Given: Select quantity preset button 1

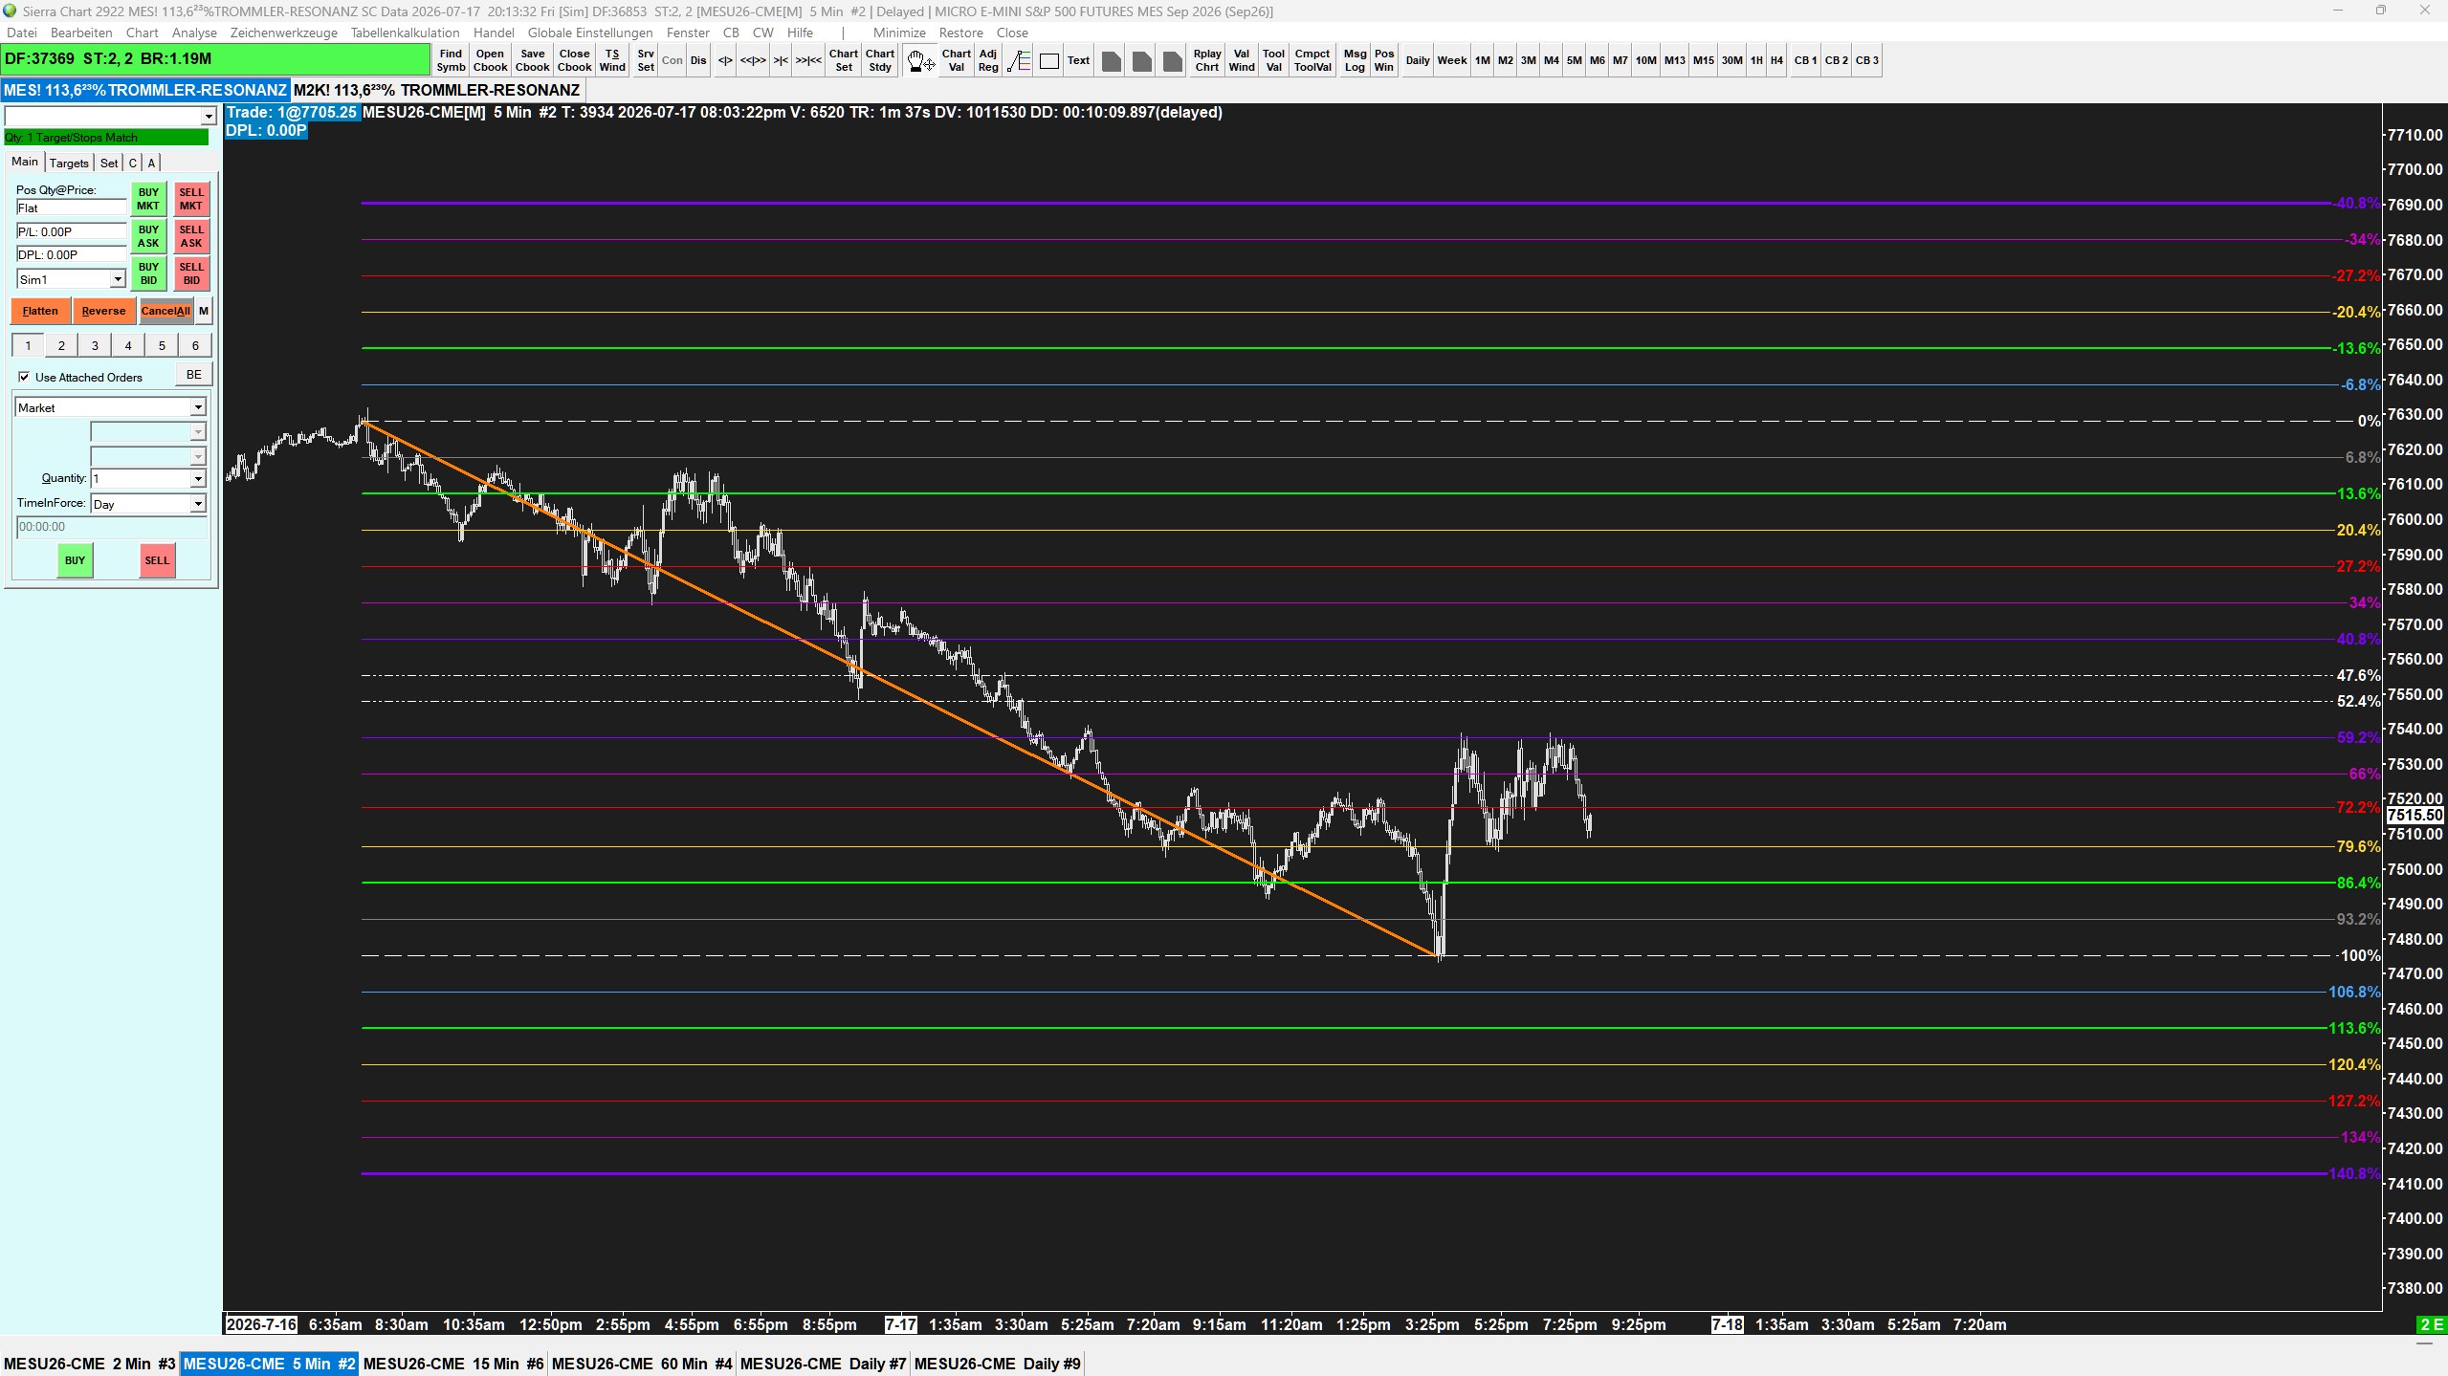Looking at the screenshot, I should 28,345.
